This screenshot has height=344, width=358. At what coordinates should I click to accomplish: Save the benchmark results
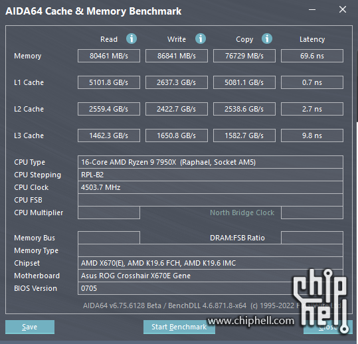pyautogui.click(x=30, y=327)
